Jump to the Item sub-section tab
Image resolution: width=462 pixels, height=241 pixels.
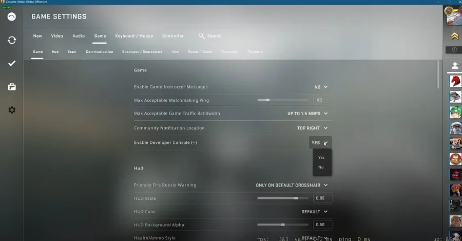click(x=176, y=51)
